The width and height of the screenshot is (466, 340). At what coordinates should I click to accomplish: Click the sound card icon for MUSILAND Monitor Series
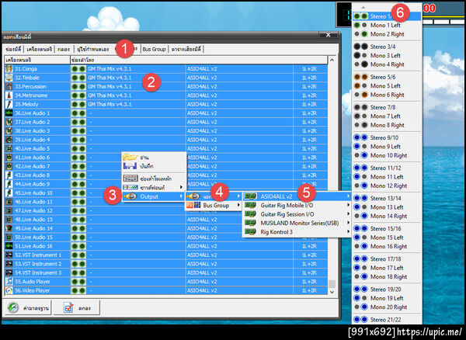(250, 223)
